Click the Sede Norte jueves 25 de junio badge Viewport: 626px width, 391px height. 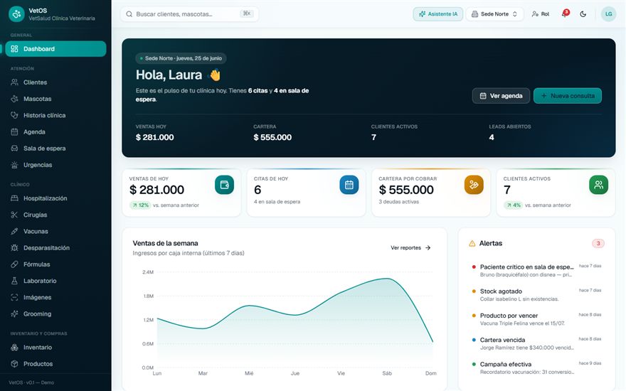[181, 58]
